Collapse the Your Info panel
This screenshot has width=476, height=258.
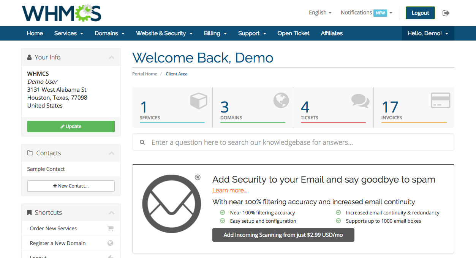click(111, 58)
